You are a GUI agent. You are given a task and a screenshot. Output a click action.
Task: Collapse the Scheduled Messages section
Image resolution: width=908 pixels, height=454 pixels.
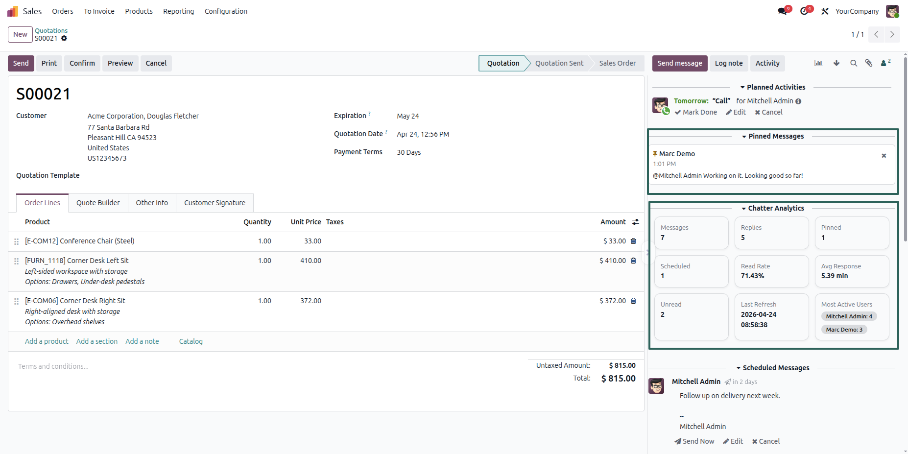[772, 368]
